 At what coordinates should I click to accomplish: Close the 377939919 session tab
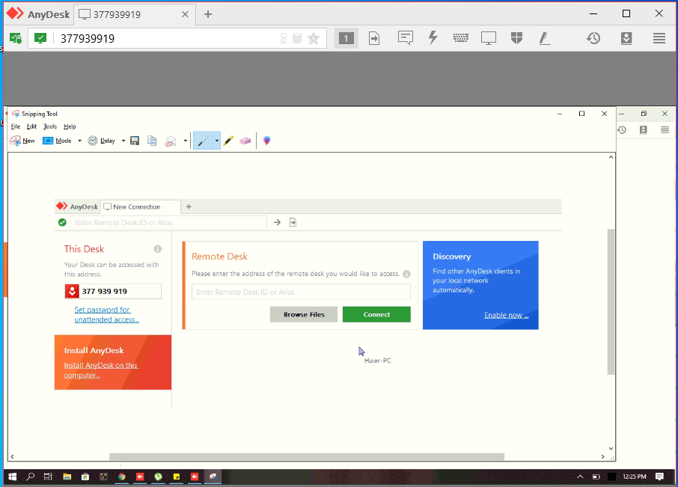185,14
